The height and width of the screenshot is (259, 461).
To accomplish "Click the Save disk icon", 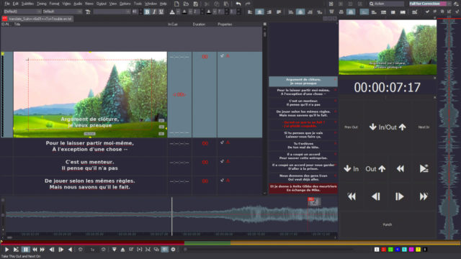I will click(195, 4).
